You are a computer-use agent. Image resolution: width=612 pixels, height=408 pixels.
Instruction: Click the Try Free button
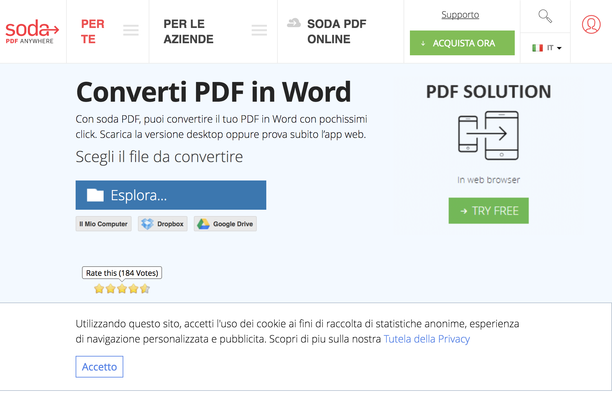tap(488, 211)
